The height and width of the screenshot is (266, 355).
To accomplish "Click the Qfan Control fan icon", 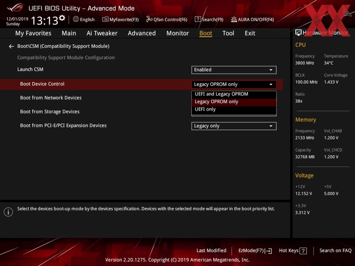I will coord(149,19).
